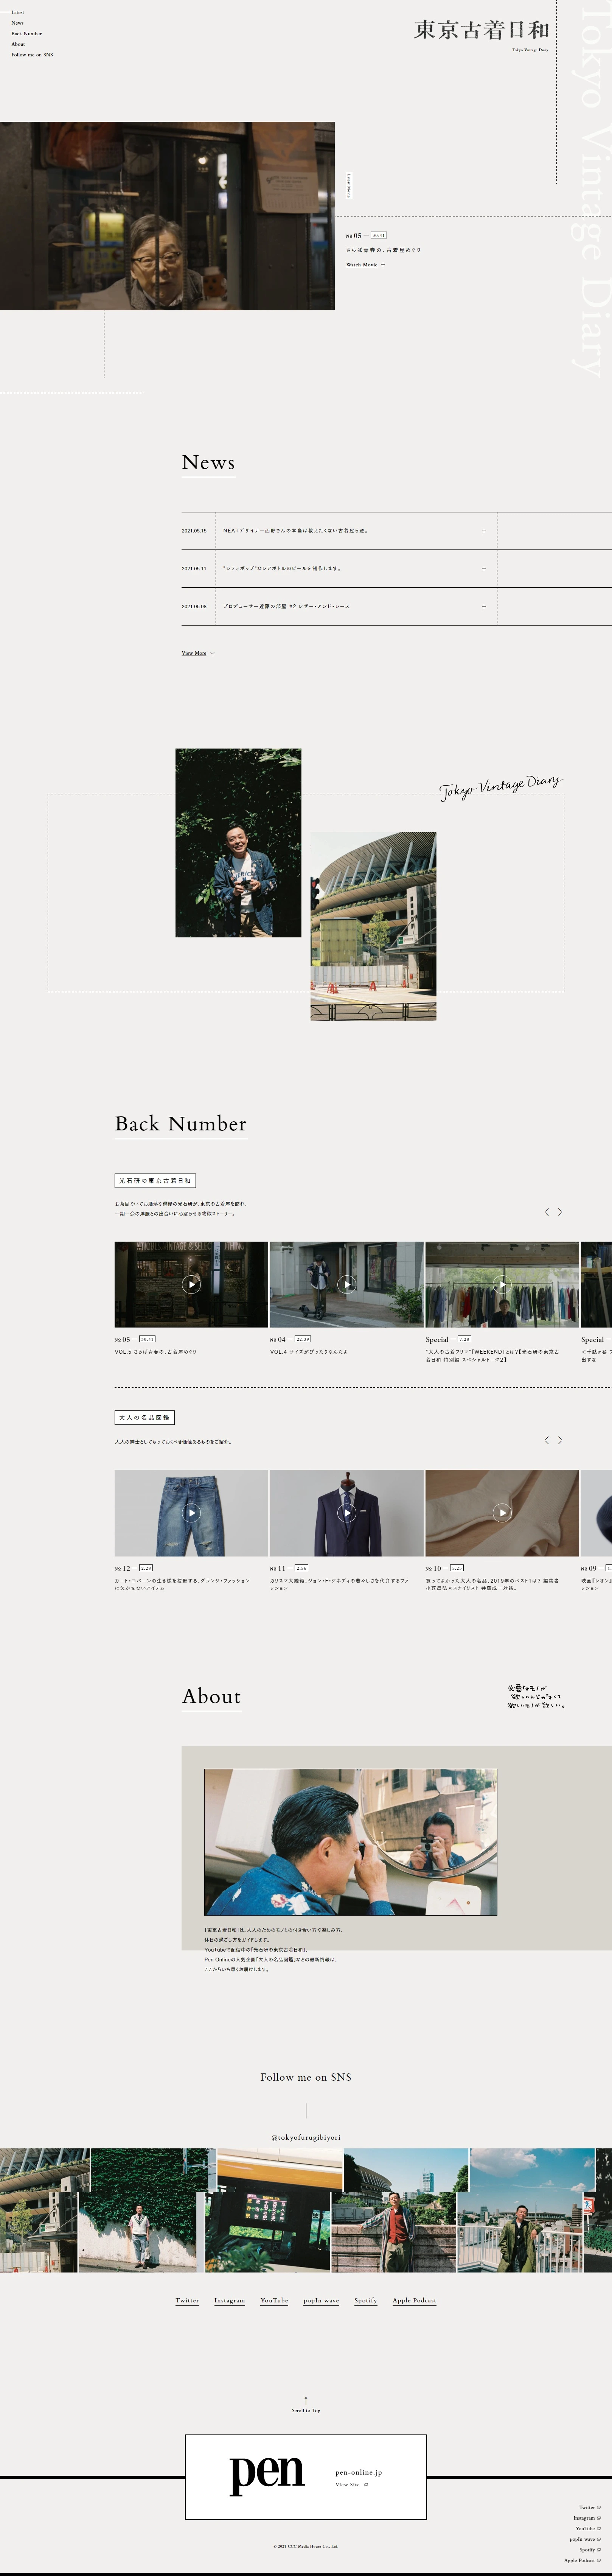Open About in the top menu
Screen dimensions: 612x2576
coord(18,44)
